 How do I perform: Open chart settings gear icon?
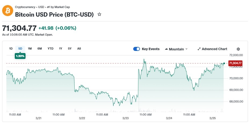238,49
